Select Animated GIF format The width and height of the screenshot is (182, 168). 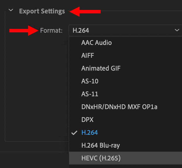tap(126, 68)
